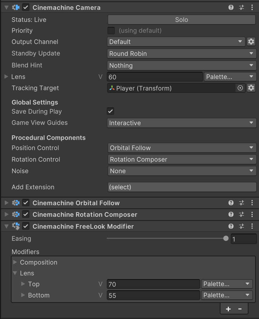259x319 pixels.
Task: Open help for Cinemachine Orbital Follow
Action: pyautogui.click(x=231, y=203)
